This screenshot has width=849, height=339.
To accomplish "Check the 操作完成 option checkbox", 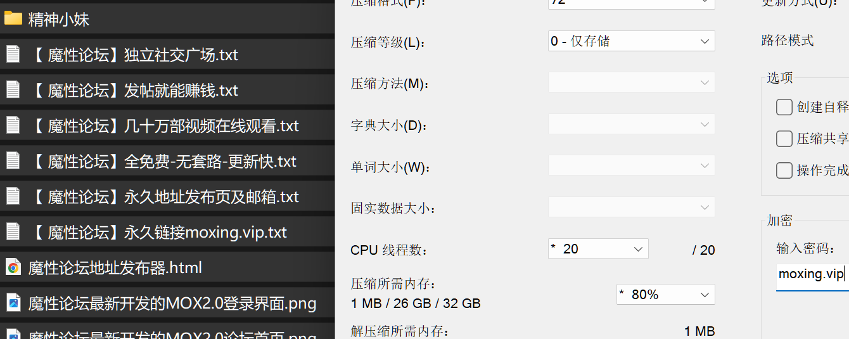I will pyautogui.click(x=784, y=170).
